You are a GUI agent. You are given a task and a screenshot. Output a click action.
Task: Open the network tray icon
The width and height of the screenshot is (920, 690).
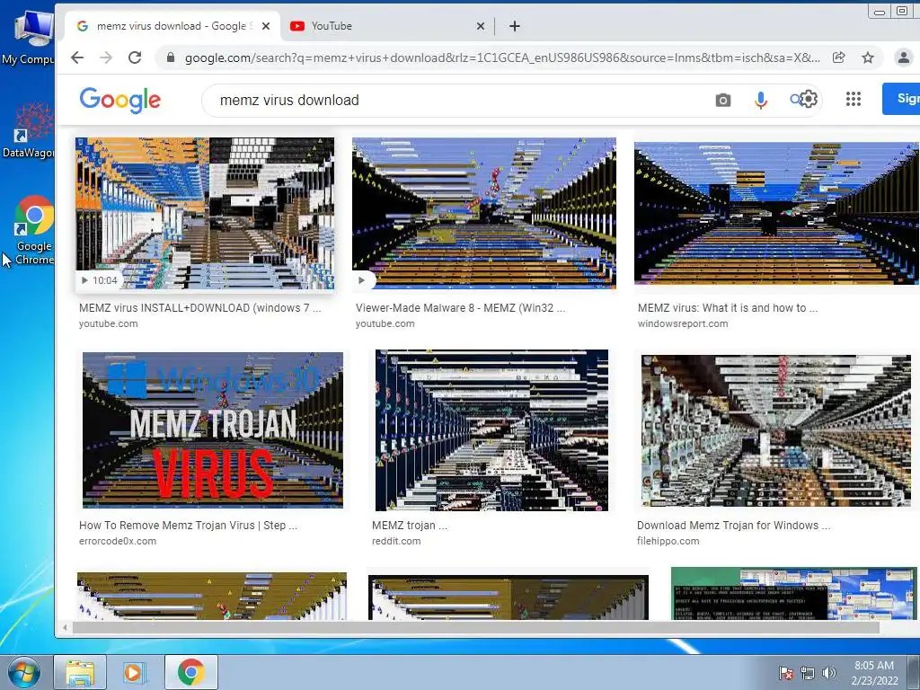click(808, 673)
